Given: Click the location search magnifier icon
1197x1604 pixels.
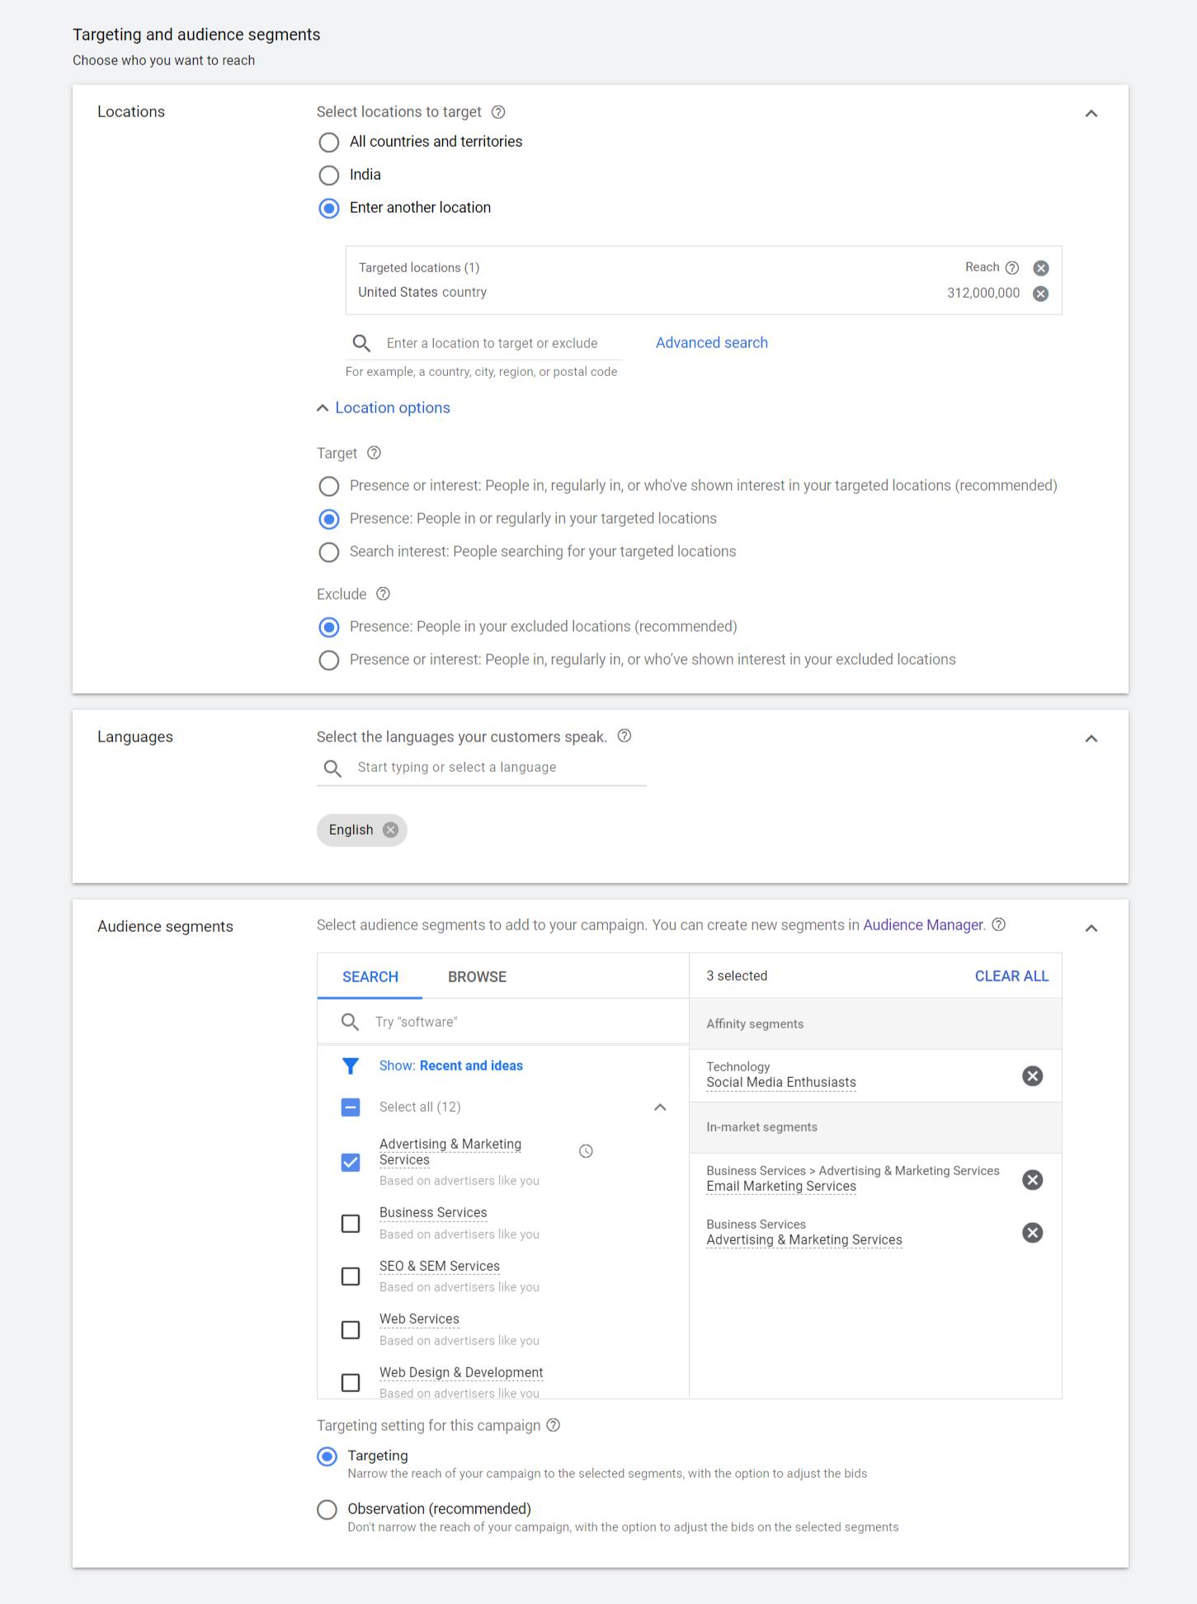Looking at the screenshot, I should click(x=361, y=343).
